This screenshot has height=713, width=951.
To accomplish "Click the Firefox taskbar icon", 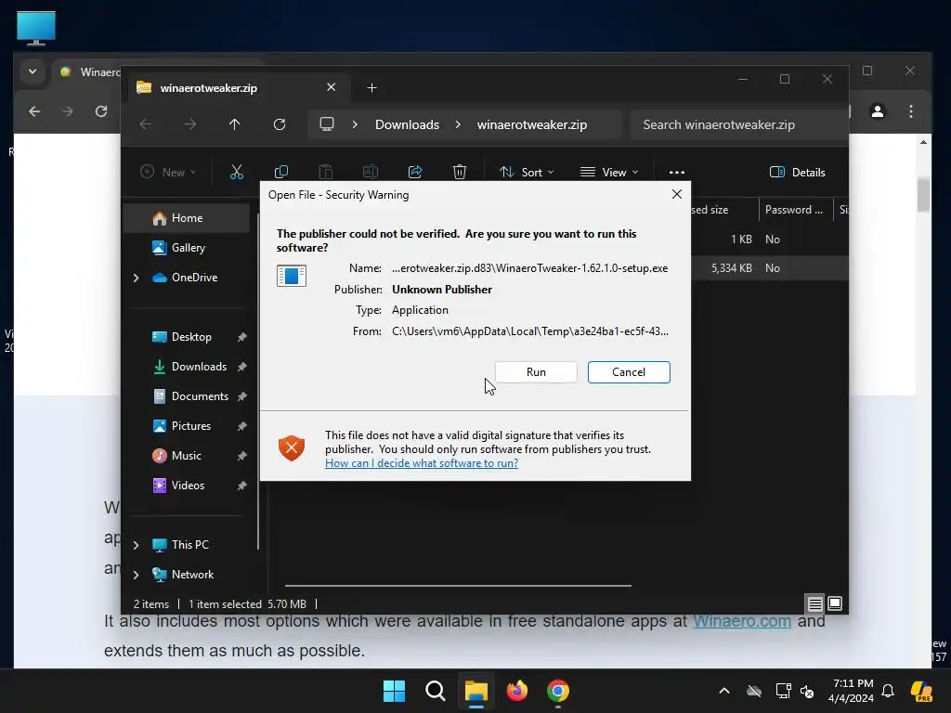I will [516, 691].
